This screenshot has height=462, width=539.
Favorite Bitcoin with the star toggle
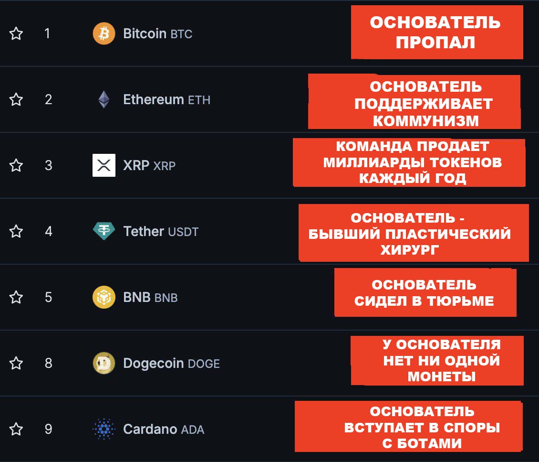coord(16,34)
